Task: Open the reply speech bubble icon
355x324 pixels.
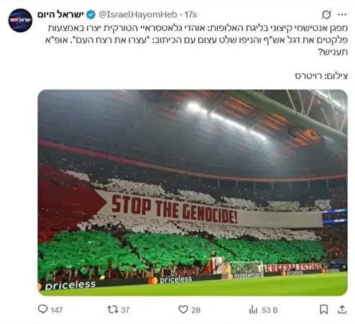Action: (x=43, y=309)
